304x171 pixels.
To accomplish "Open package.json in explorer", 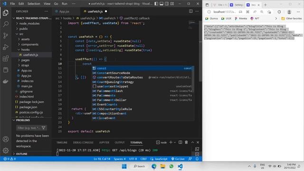I will pyautogui.click(x=28, y=107).
